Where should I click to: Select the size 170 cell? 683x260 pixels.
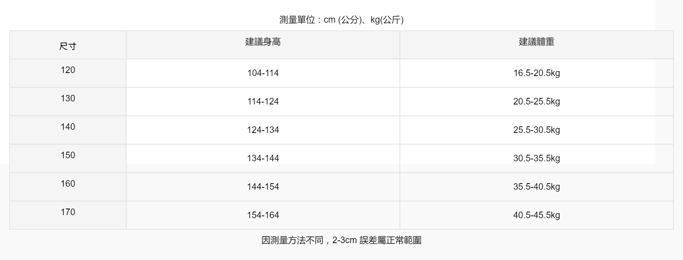(x=68, y=212)
